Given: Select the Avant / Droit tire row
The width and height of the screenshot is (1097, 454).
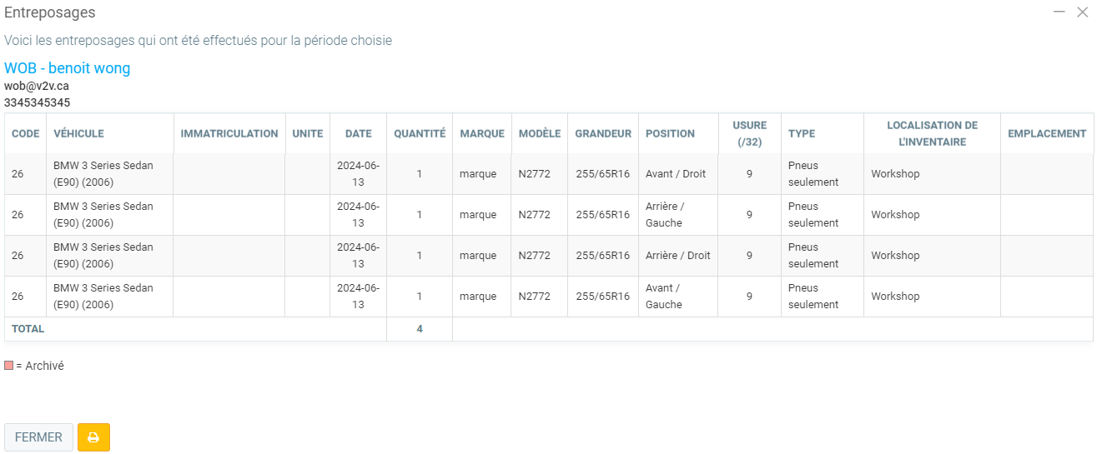Looking at the screenshot, I should point(676,174).
